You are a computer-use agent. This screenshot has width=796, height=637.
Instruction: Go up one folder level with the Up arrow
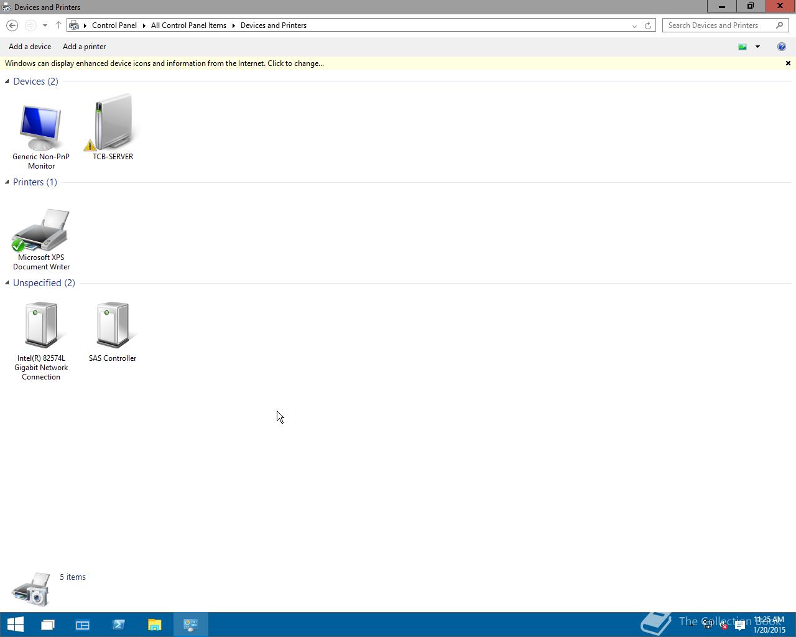click(x=58, y=26)
